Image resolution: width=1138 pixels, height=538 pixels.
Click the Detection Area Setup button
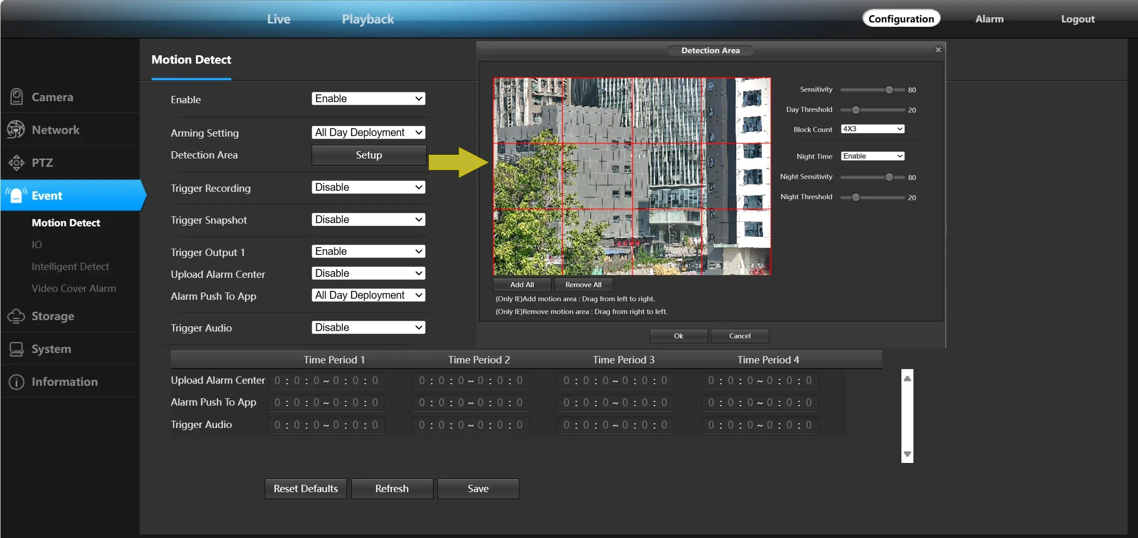tap(368, 155)
